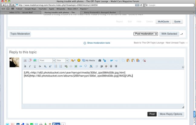Click the MultiQuote button
The width and height of the screenshot is (196, 125).
[x=163, y=22]
